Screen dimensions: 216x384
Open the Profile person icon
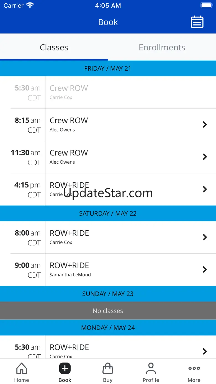(151, 368)
